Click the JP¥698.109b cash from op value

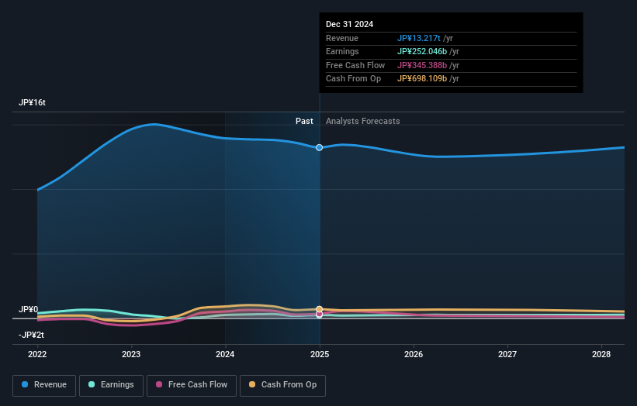click(x=422, y=79)
